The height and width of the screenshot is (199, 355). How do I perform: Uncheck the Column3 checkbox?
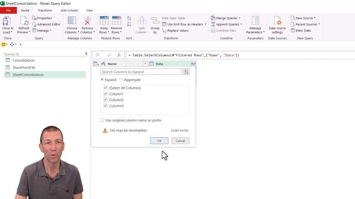105,106
